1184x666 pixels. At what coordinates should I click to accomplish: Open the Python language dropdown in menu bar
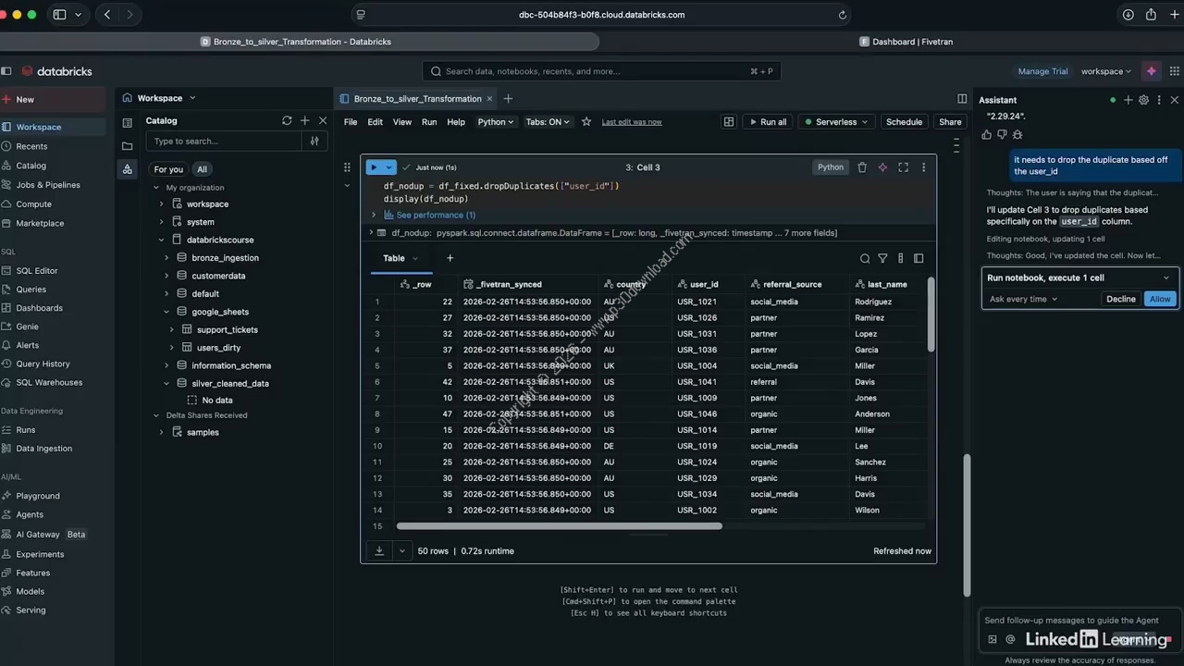[495, 122]
